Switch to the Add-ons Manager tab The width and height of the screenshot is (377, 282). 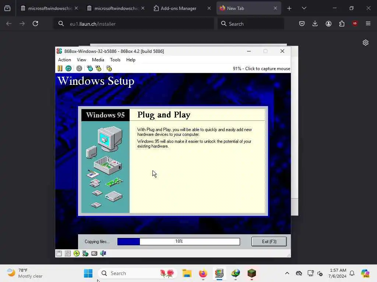click(x=179, y=8)
